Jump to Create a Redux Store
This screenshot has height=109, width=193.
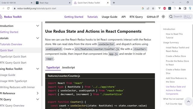176,56
